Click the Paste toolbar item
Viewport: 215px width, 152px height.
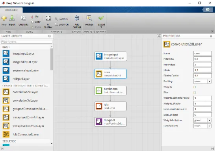(x=36, y=27)
